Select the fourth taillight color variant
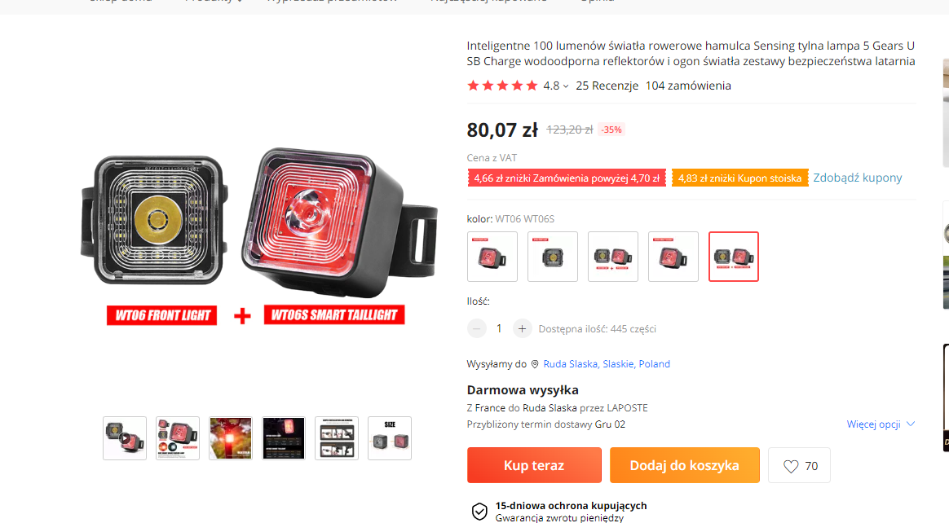The image size is (949, 523). [673, 257]
